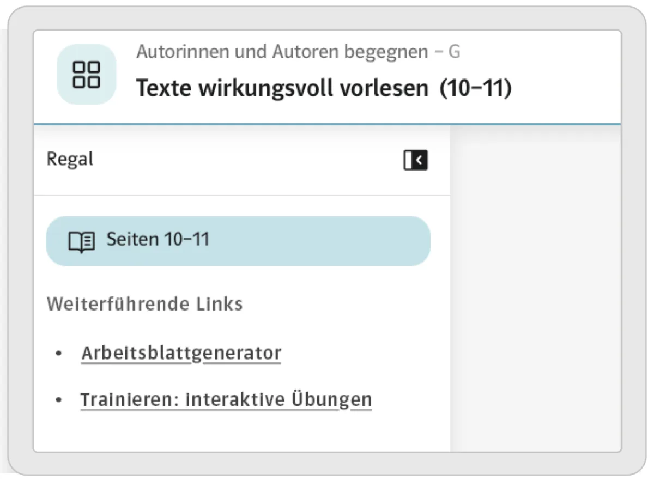Image resolution: width=654 pixels, height=486 pixels.
Task: Collapse the Regal sidebar via the arrow icon
Action: 416,160
